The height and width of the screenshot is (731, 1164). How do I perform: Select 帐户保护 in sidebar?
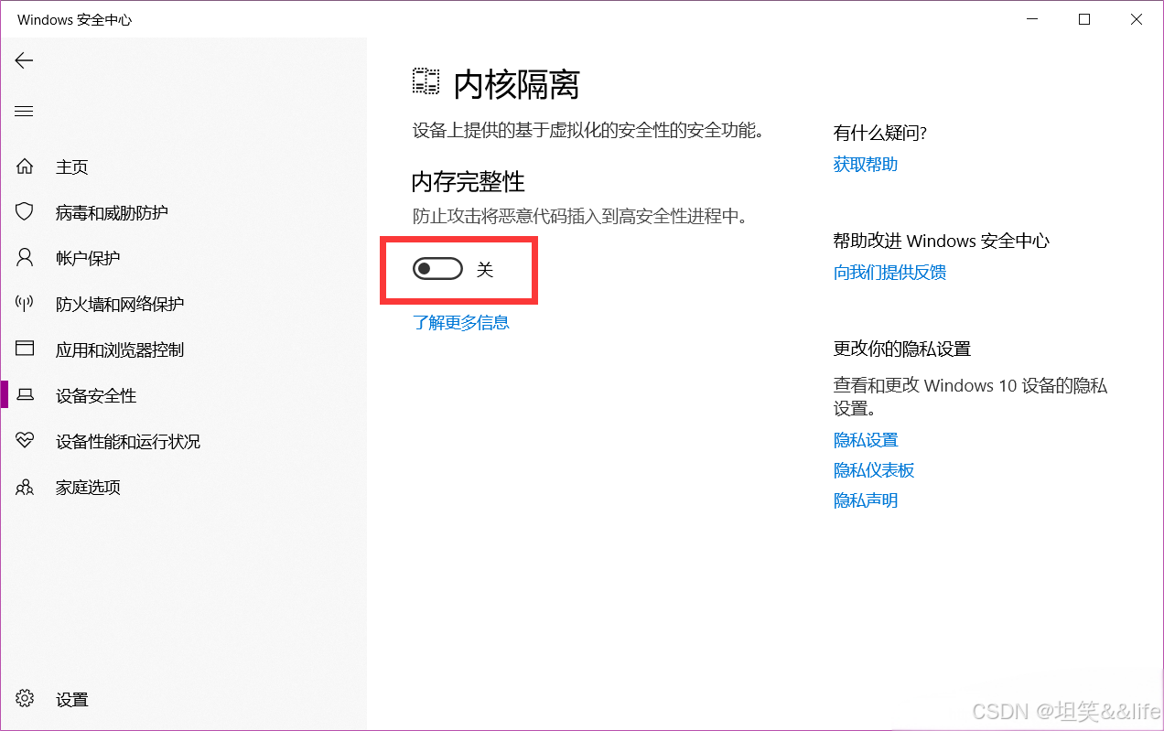click(183, 258)
